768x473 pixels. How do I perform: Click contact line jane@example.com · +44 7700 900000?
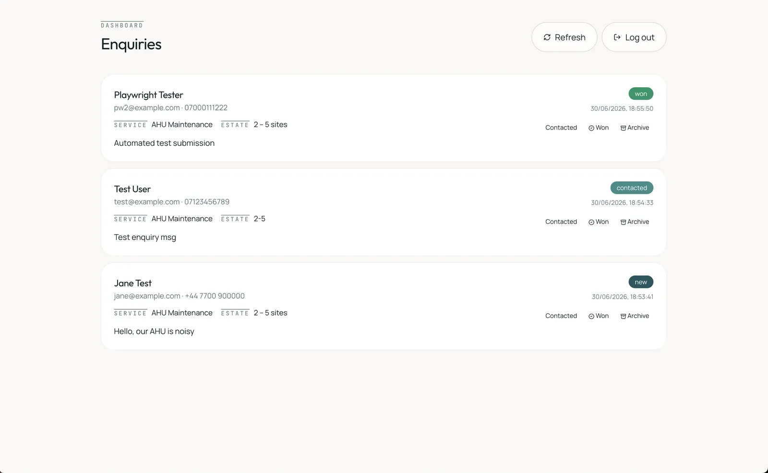pyautogui.click(x=179, y=296)
